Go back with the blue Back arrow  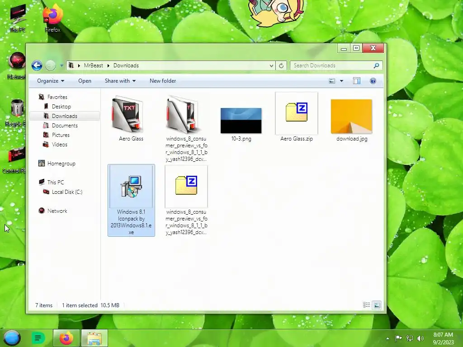pos(37,65)
